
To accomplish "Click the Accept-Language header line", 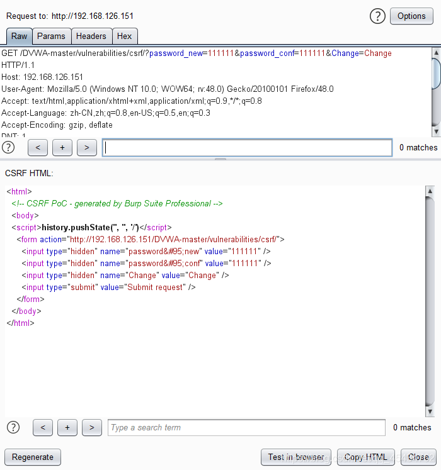I will pos(106,113).
